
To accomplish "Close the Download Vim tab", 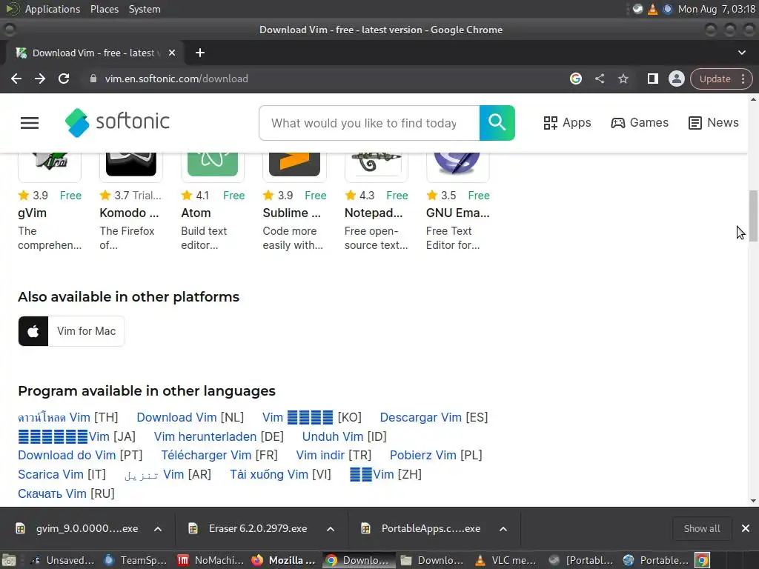I will pos(172,53).
